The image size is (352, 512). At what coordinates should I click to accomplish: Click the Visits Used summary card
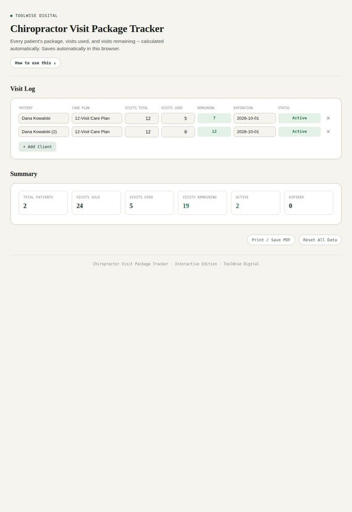tap(149, 203)
